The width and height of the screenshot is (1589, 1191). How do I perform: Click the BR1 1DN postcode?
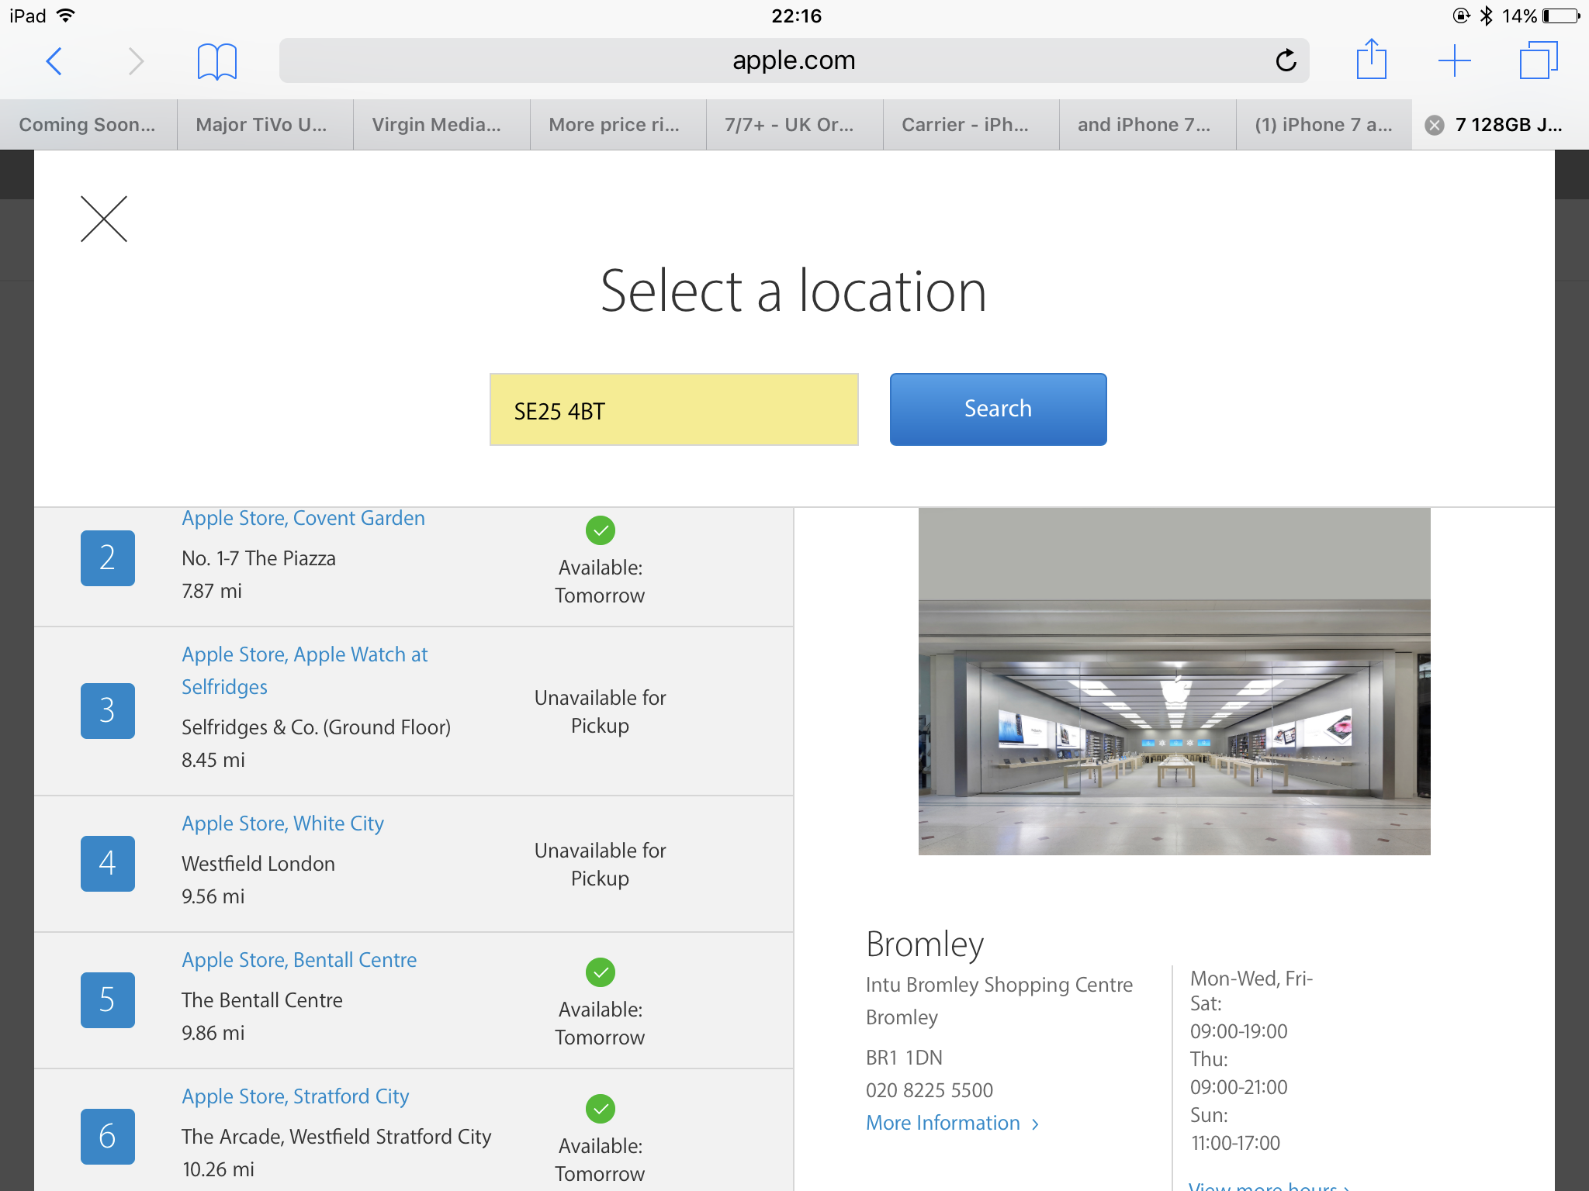(x=904, y=1058)
